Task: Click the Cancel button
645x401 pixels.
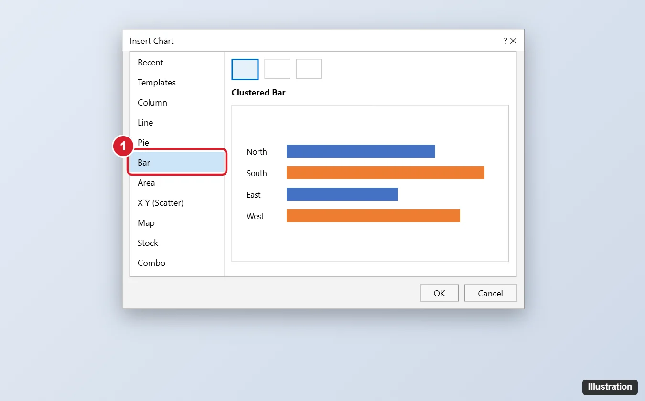Action: click(490, 293)
